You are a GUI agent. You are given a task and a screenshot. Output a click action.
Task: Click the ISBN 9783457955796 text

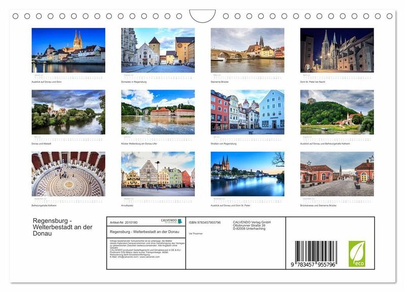(x=205, y=222)
